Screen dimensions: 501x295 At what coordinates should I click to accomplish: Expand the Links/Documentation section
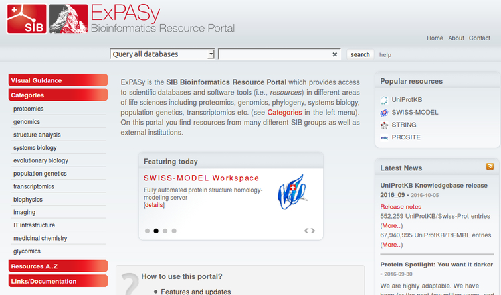pyautogui.click(x=58, y=281)
